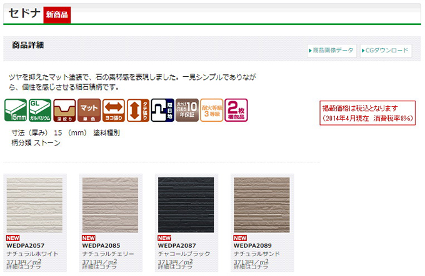Click the タテ張り vertical arrow icon
The width and height of the screenshot is (425, 276).
(x=138, y=111)
